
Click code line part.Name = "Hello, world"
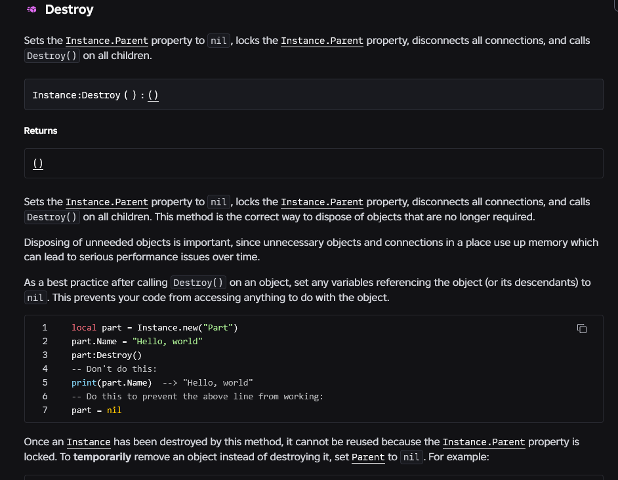[x=136, y=341]
